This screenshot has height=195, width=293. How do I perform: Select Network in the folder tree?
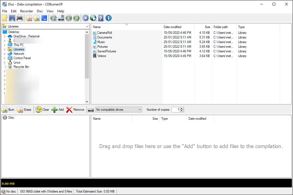pos(19,54)
